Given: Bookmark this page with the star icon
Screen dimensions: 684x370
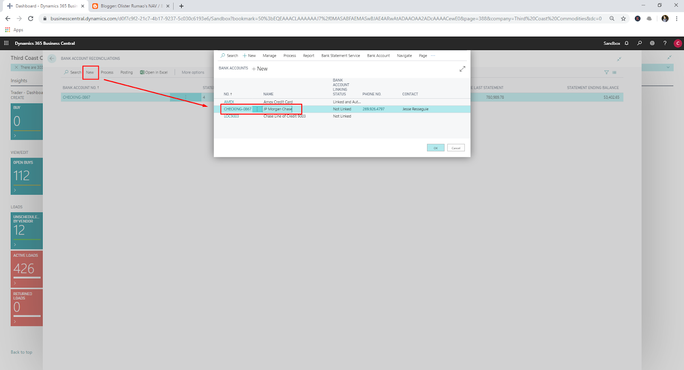Looking at the screenshot, I should click(623, 18).
